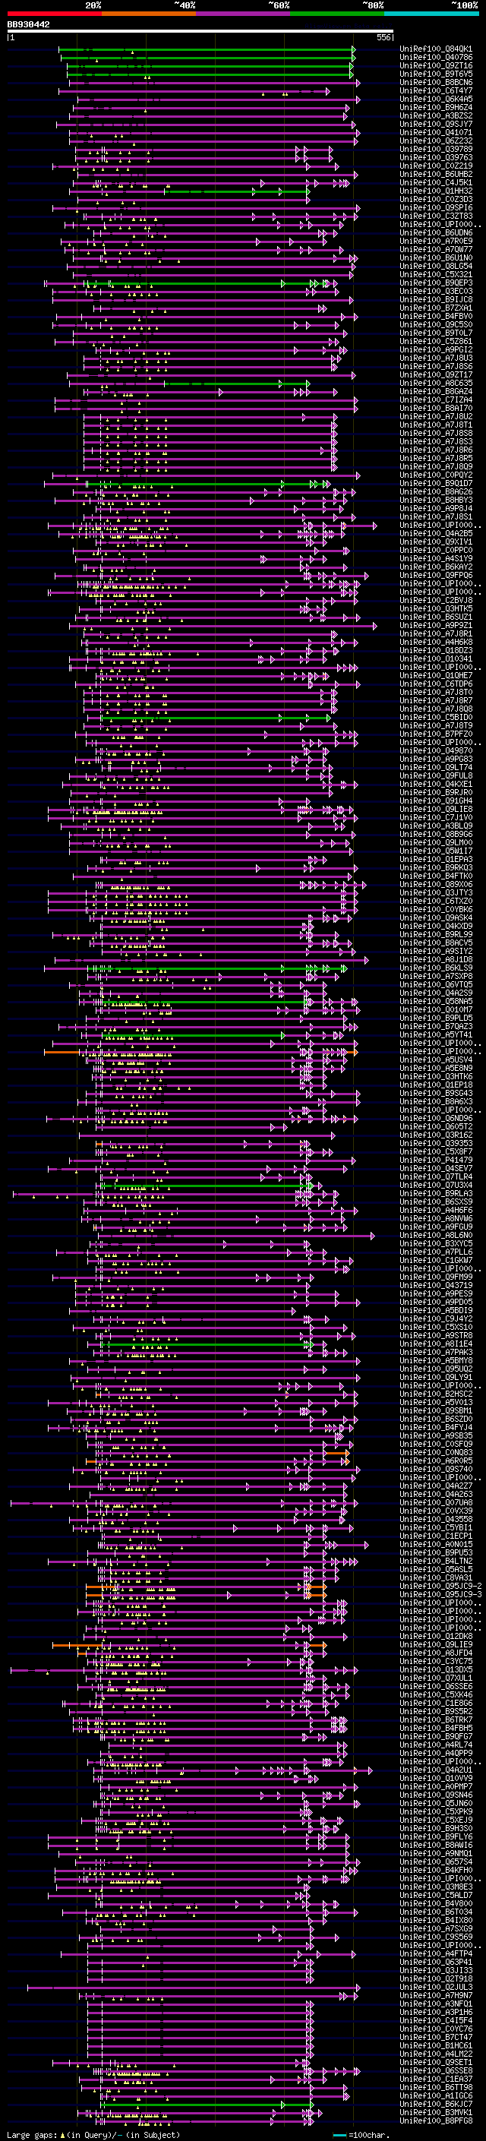Click the red 20% identity legend segment
Screen dimensions: 486x2141
click(54, 14)
